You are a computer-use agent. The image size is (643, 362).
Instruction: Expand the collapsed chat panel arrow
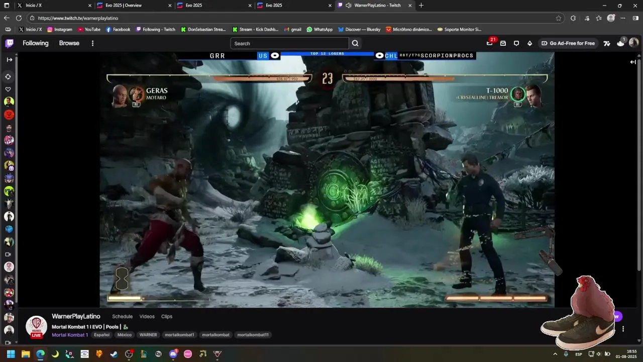point(633,62)
